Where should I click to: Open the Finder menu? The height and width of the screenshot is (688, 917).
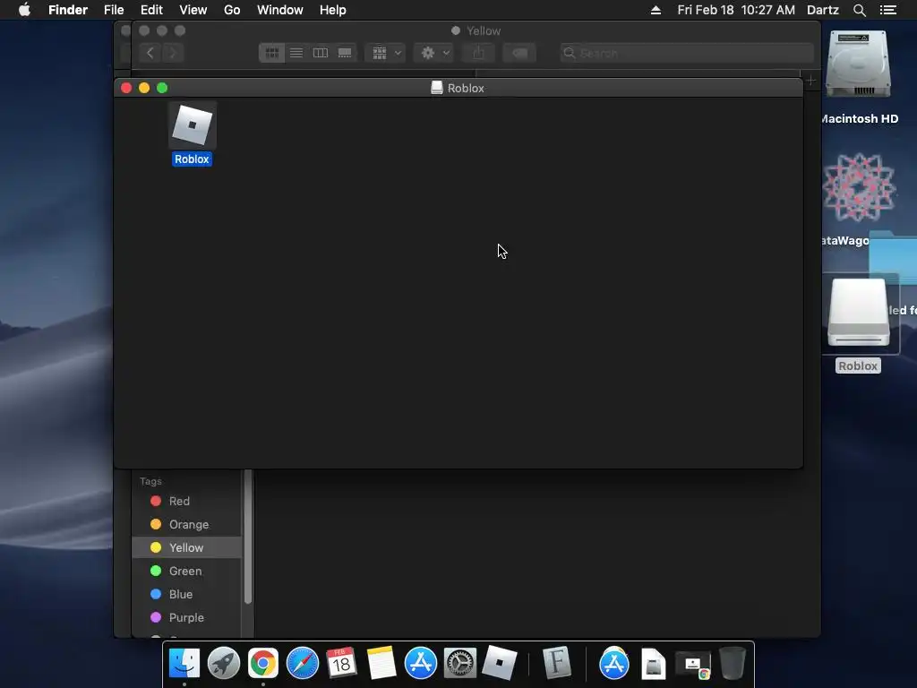click(x=68, y=10)
